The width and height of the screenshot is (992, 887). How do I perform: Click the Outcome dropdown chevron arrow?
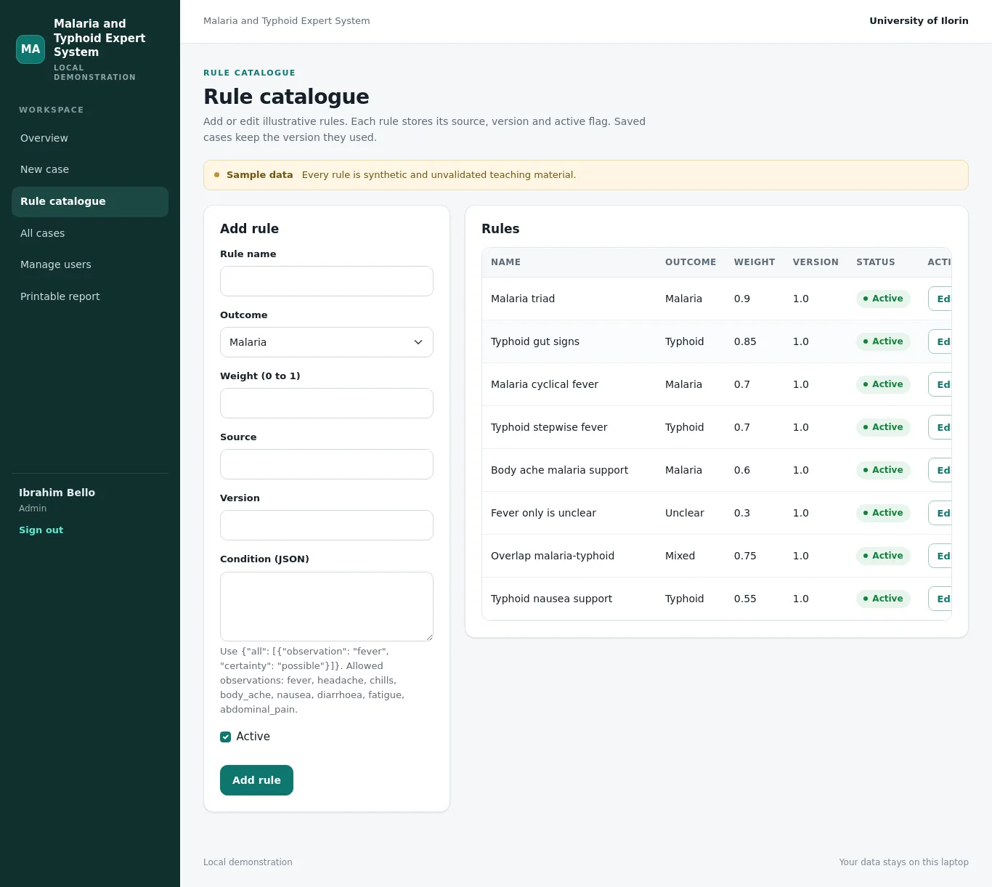click(418, 342)
